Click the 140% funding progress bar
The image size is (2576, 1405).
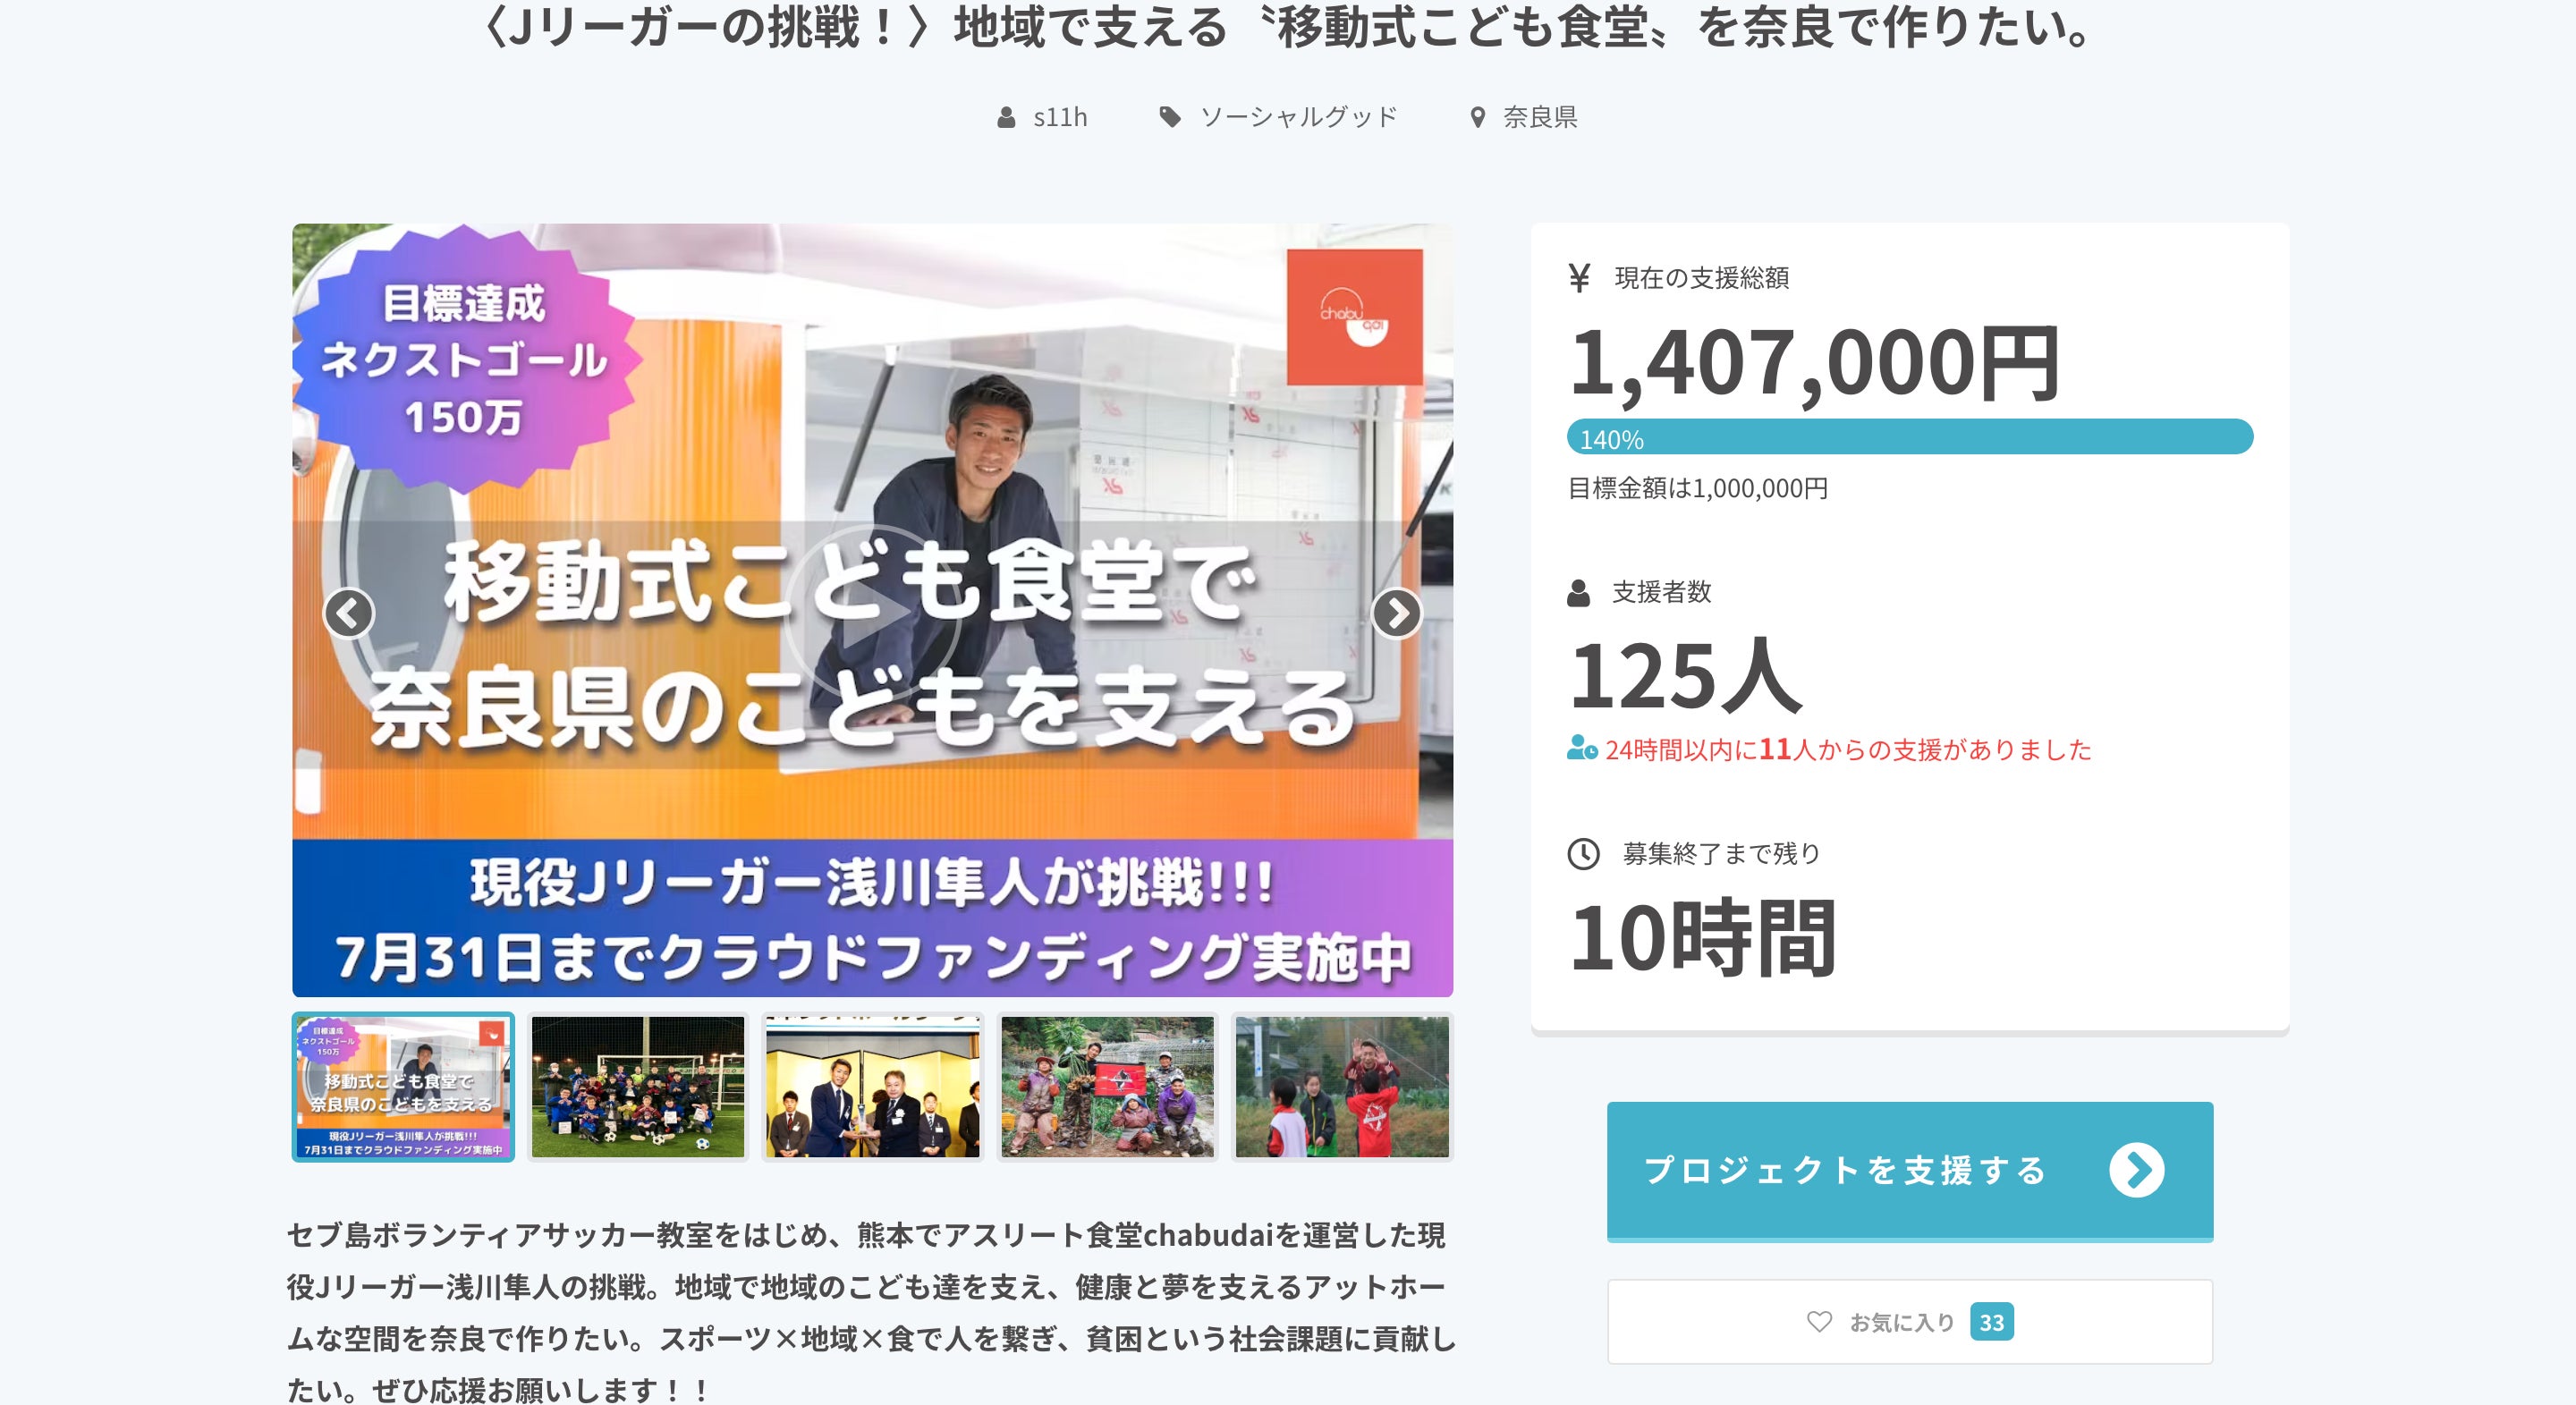[1910, 437]
